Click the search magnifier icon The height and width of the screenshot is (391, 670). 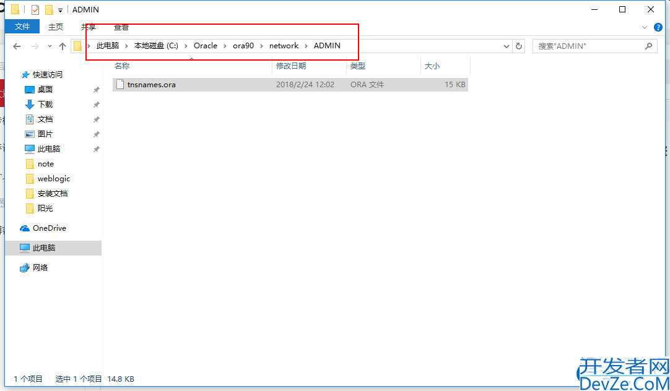[x=648, y=46]
